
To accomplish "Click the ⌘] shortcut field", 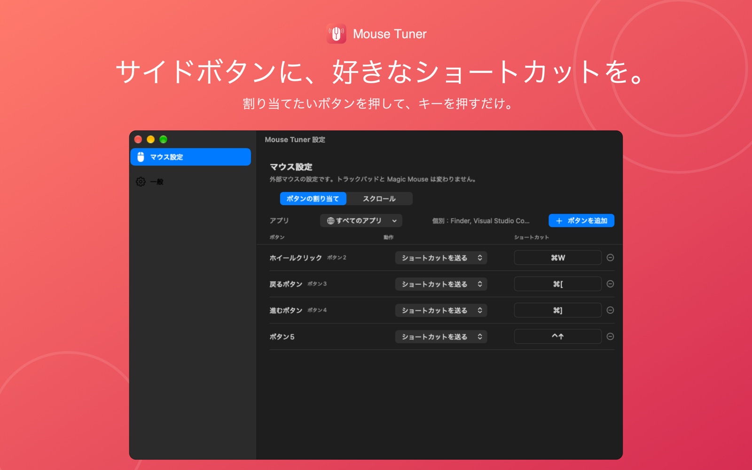I will (x=558, y=310).
